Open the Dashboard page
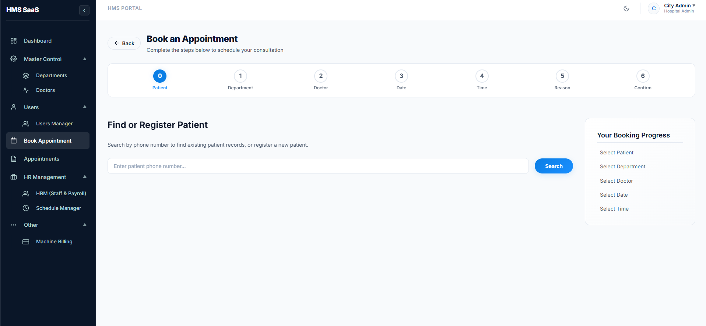The width and height of the screenshot is (706, 326). 48,41
